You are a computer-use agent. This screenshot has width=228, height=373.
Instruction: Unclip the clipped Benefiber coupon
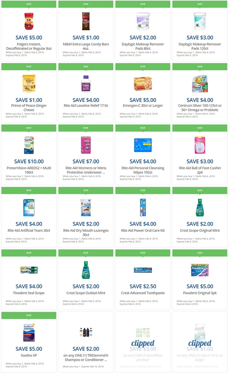pyautogui.click(x=143, y=343)
